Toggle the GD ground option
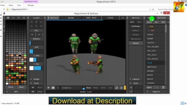 coord(33,87)
